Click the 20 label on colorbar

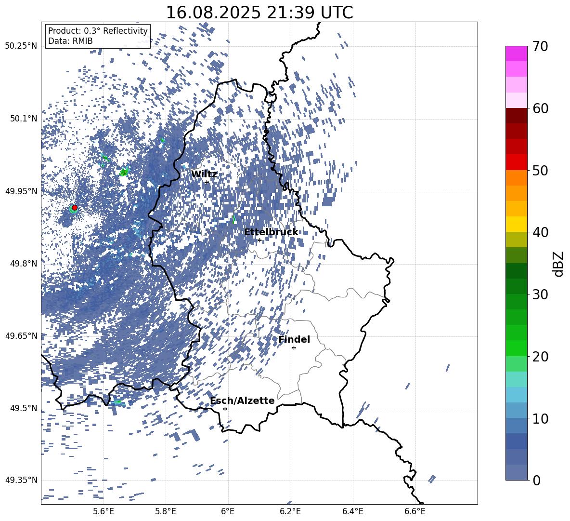pyautogui.click(x=541, y=356)
